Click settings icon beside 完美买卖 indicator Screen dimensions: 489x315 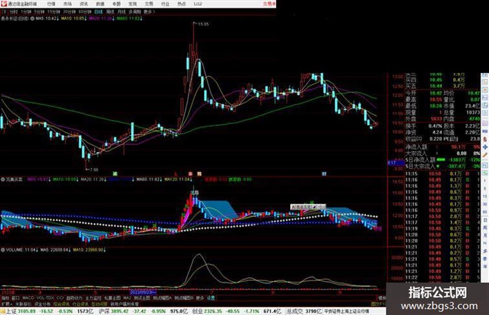coord(3,179)
